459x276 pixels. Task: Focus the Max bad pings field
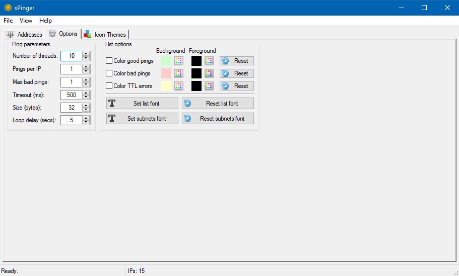click(x=72, y=82)
